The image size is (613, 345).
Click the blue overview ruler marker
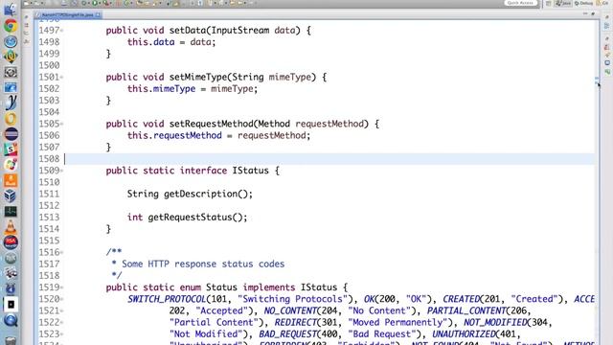coord(597,80)
